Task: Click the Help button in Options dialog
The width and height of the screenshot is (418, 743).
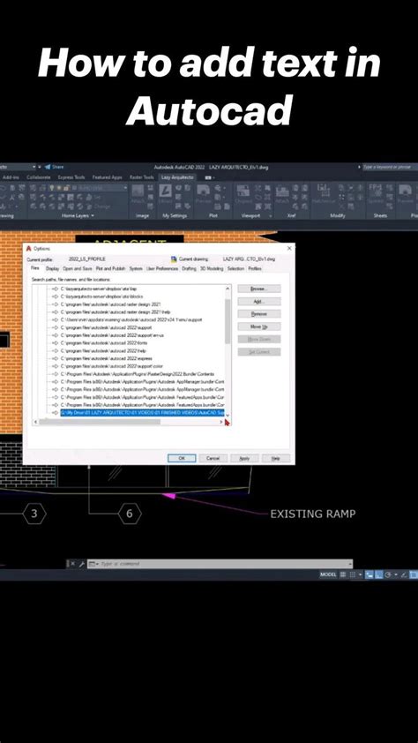Action: [x=276, y=458]
